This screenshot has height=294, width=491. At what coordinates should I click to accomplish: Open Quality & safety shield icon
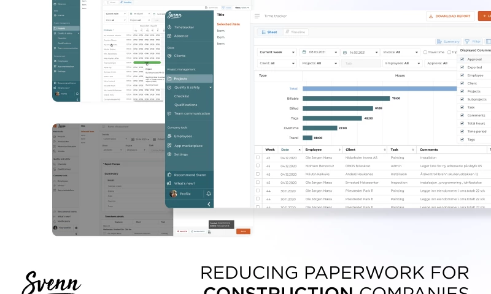(169, 88)
